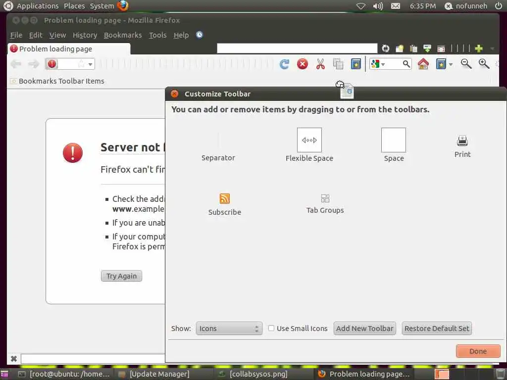Click the Downloads green arrow icon

427,48
